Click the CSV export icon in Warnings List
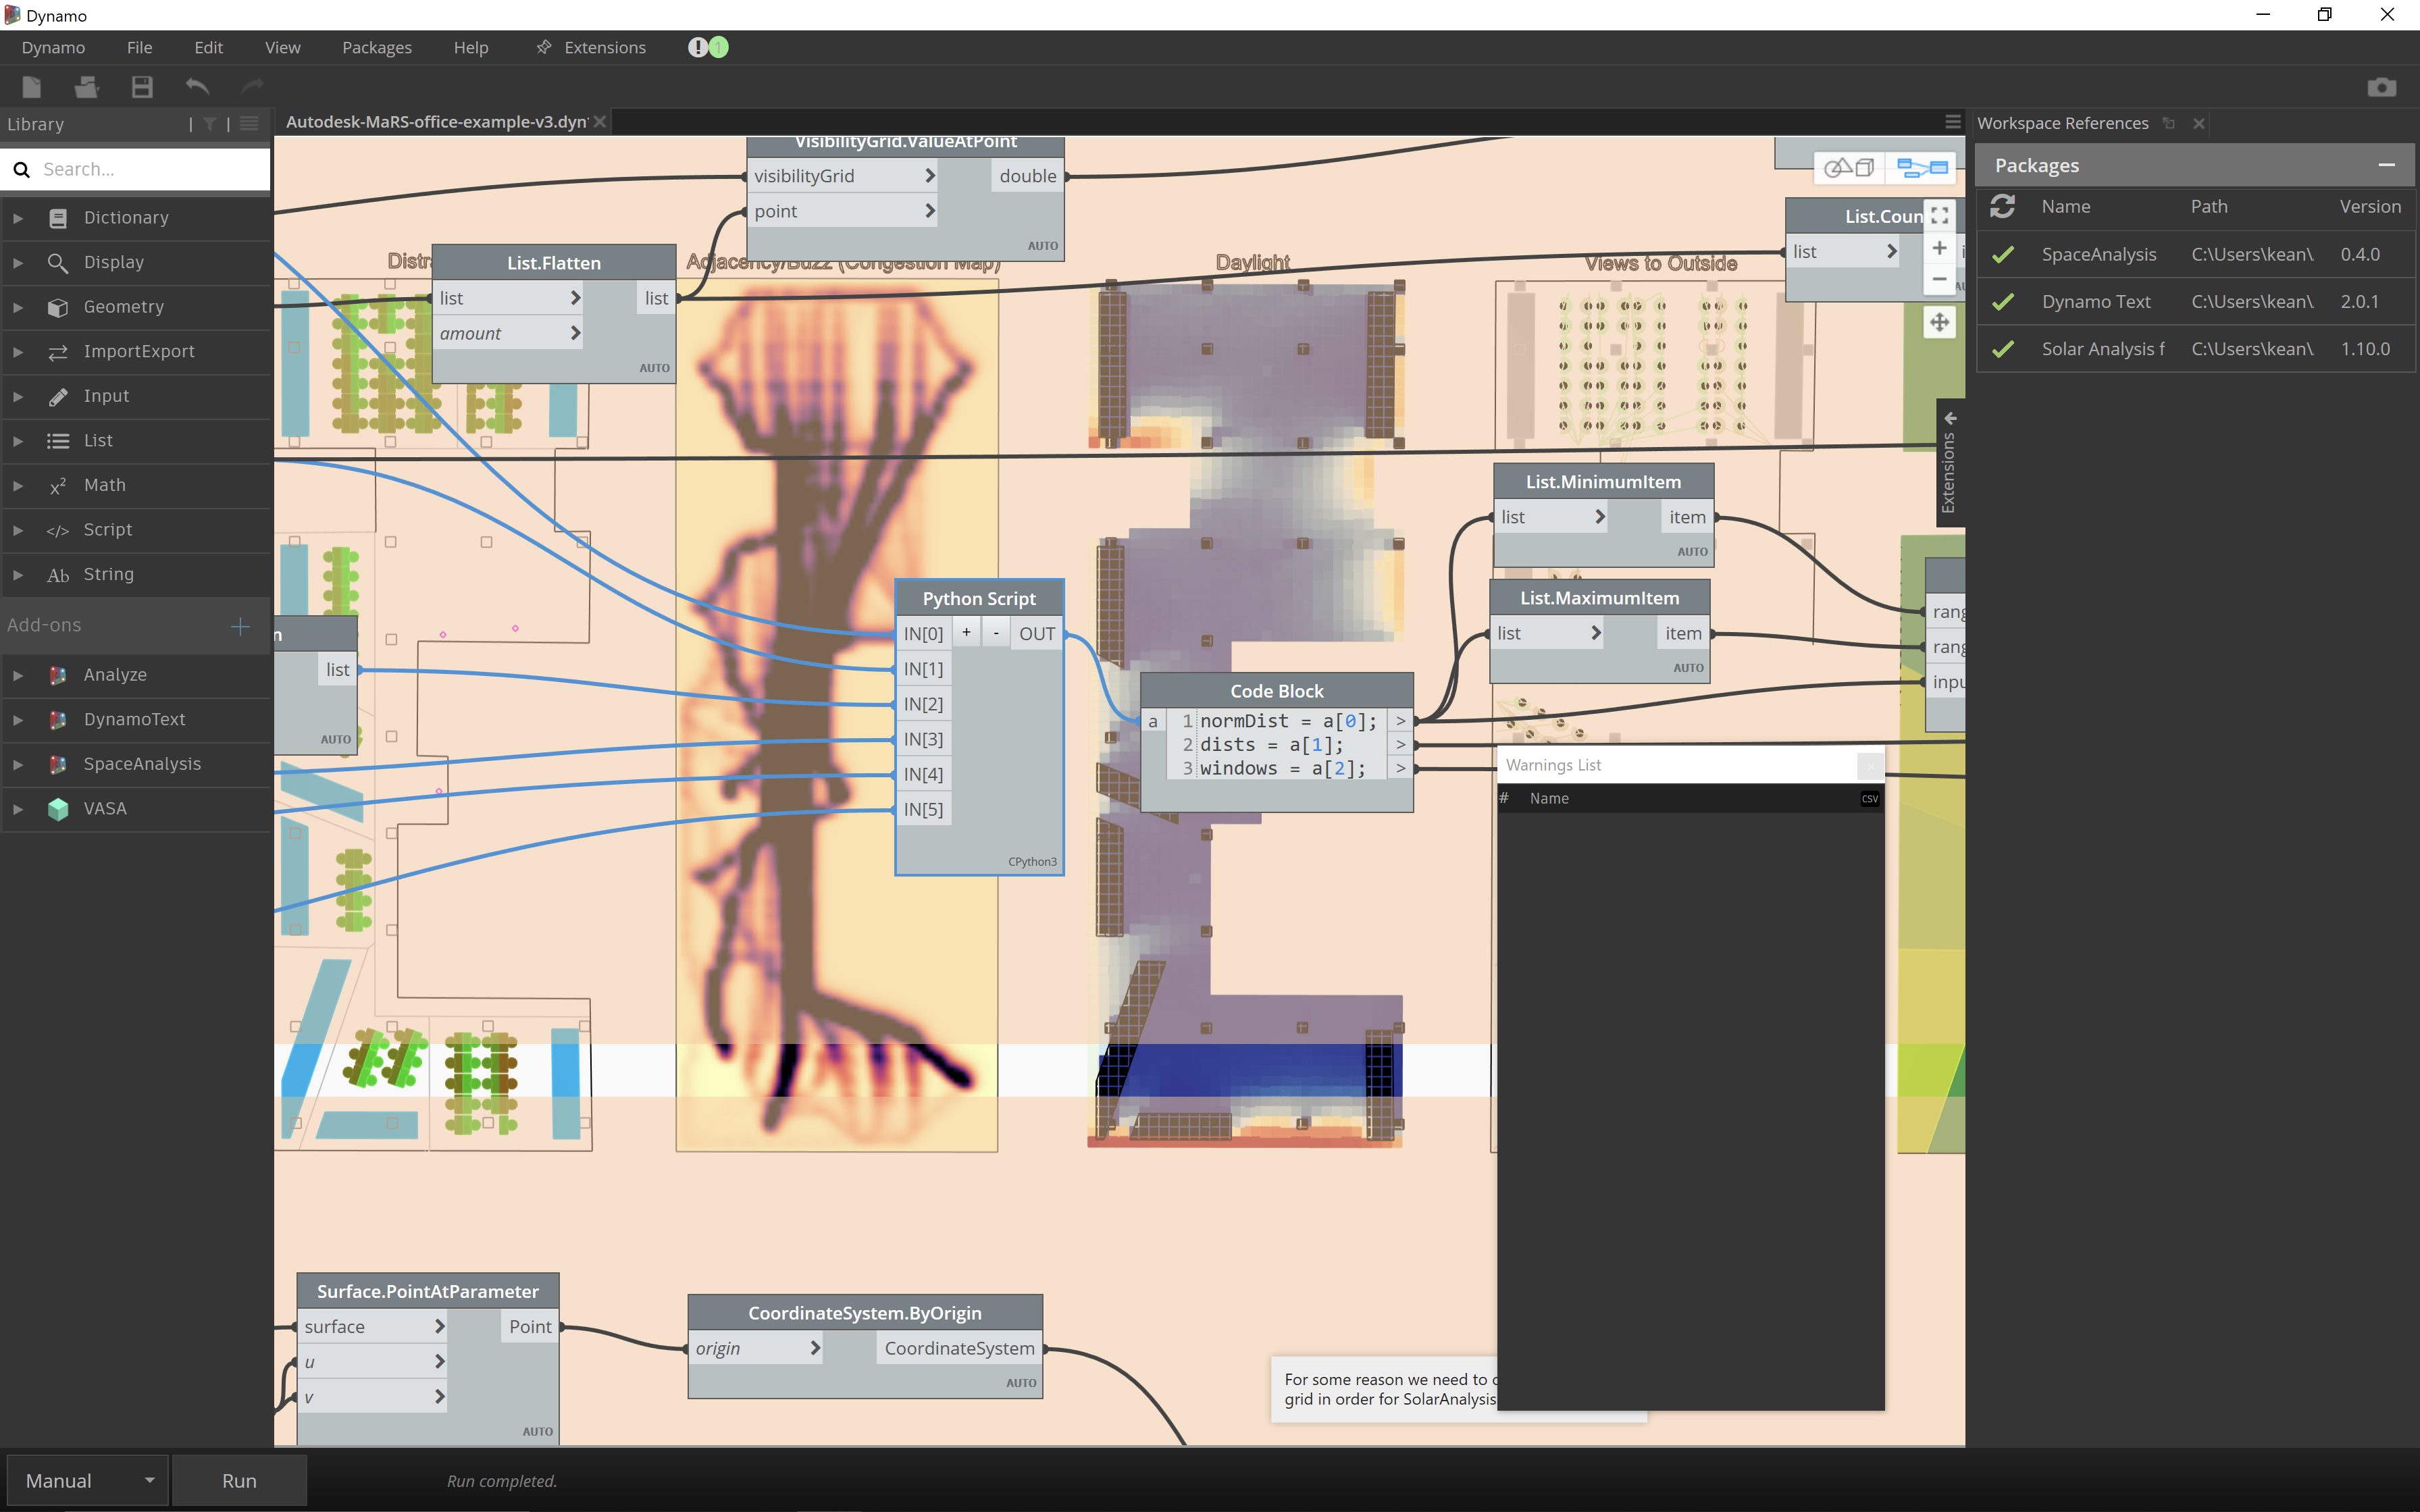Image resolution: width=2420 pixels, height=1512 pixels. click(x=1869, y=798)
